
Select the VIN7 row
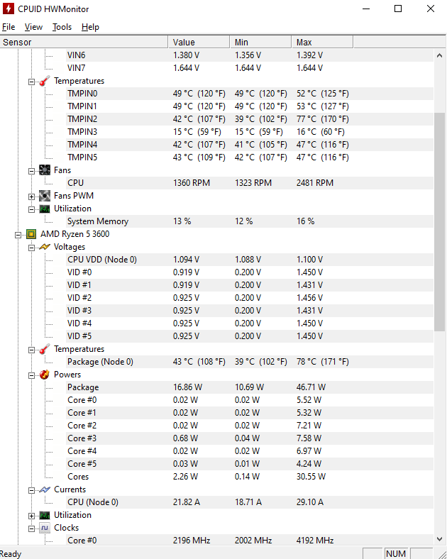tap(250, 68)
